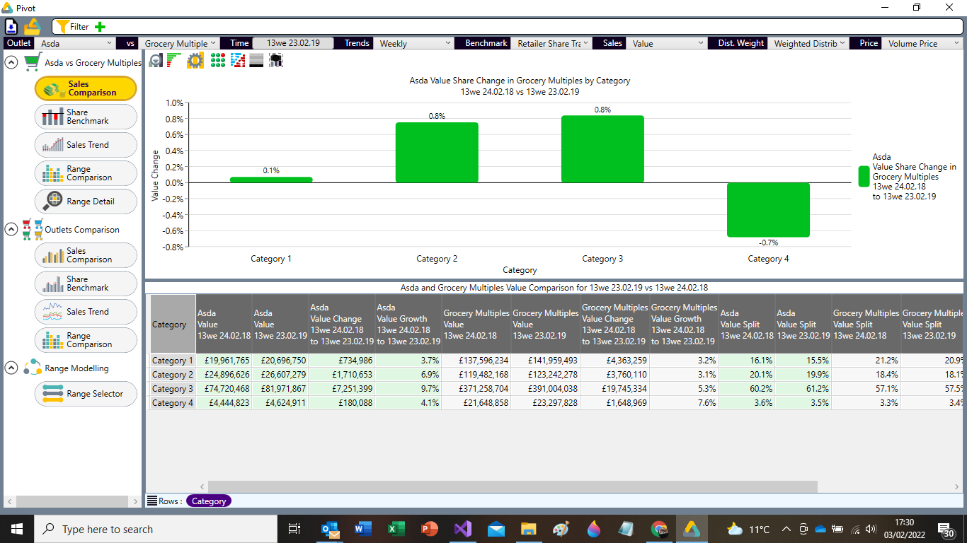Open the Dist. Weight dropdown showing Weighted Distrib
This screenshot has width=967, height=543.
point(808,43)
